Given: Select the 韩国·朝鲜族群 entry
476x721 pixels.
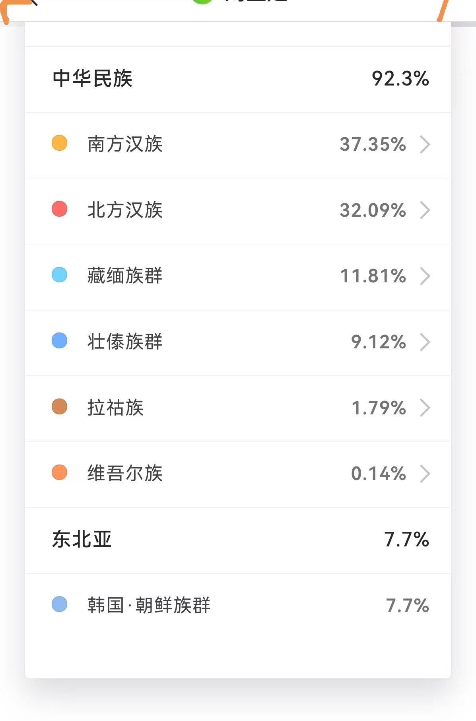Looking at the screenshot, I should [238, 606].
